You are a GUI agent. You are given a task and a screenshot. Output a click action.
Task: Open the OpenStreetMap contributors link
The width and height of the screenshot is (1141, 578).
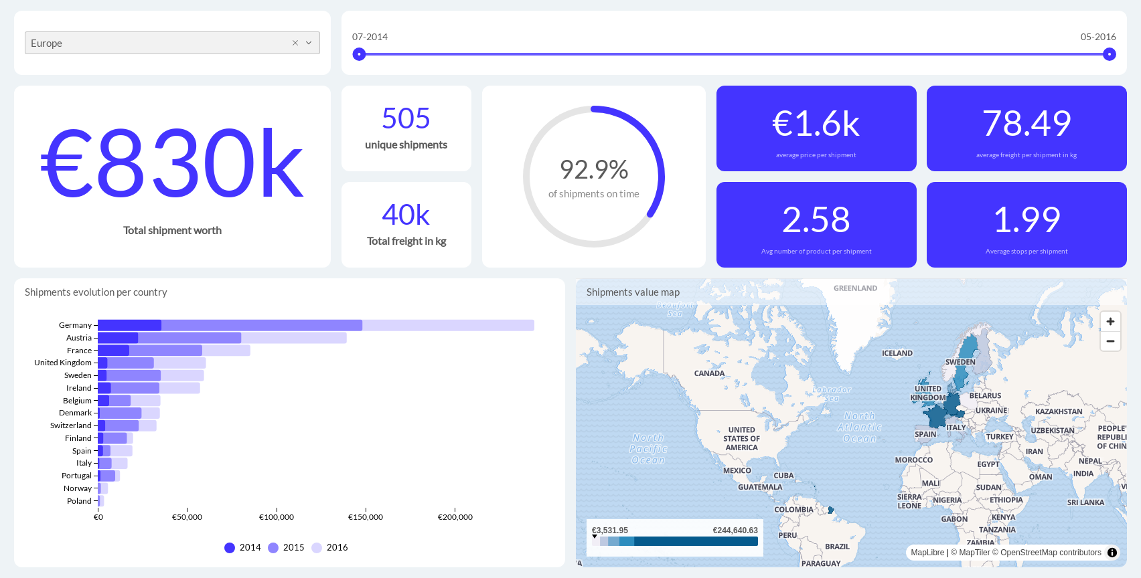pos(1051,553)
